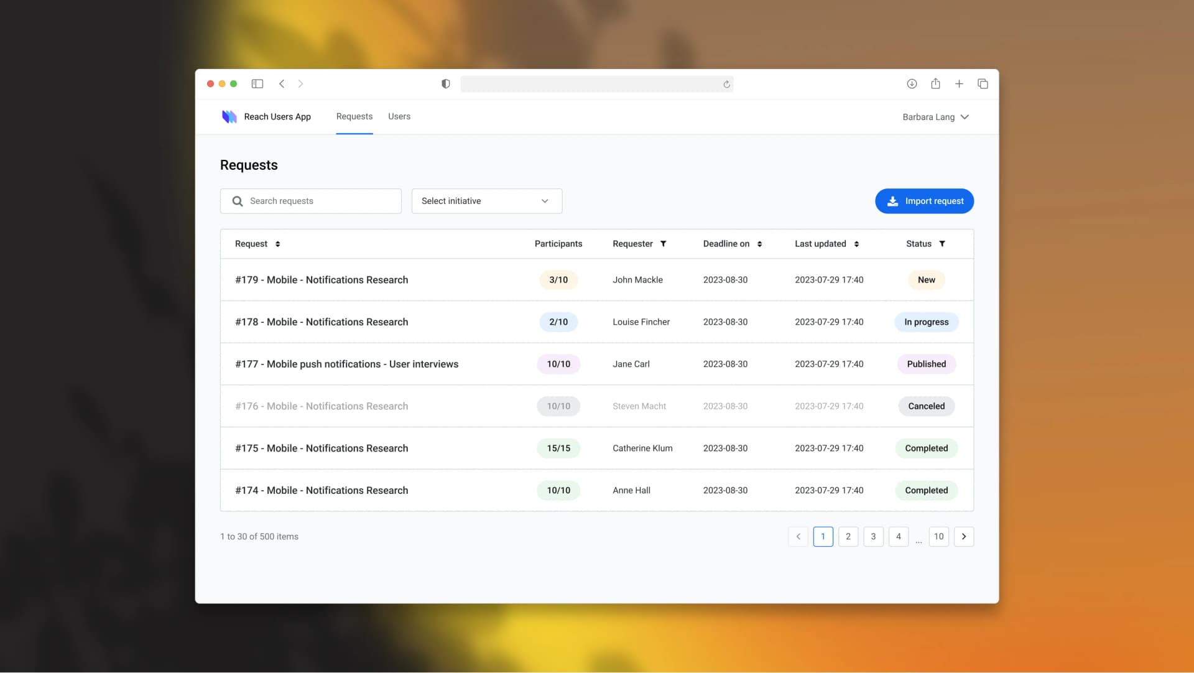Go to page 2
This screenshot has width=1194, height=673.
(x=848, y=537)
